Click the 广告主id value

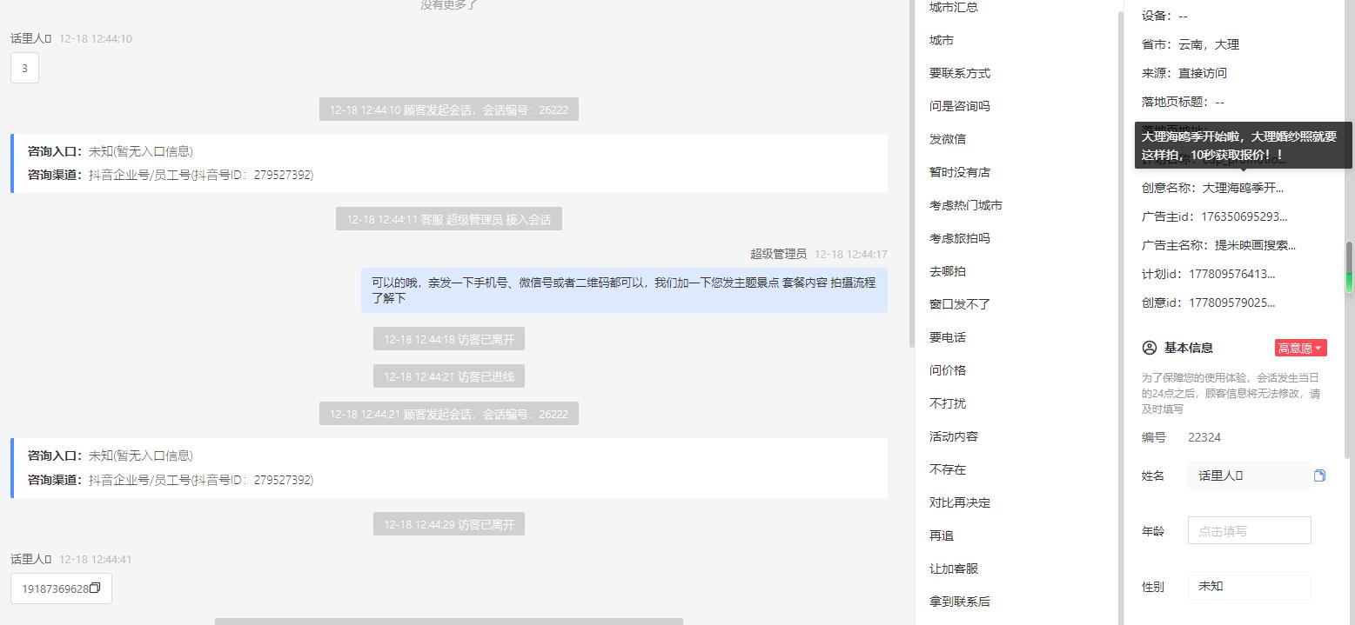1244,216
